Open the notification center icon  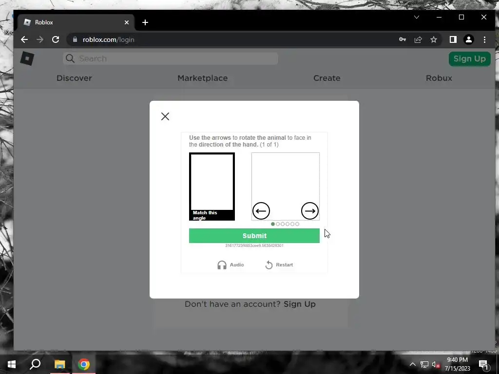pos(483,364)
